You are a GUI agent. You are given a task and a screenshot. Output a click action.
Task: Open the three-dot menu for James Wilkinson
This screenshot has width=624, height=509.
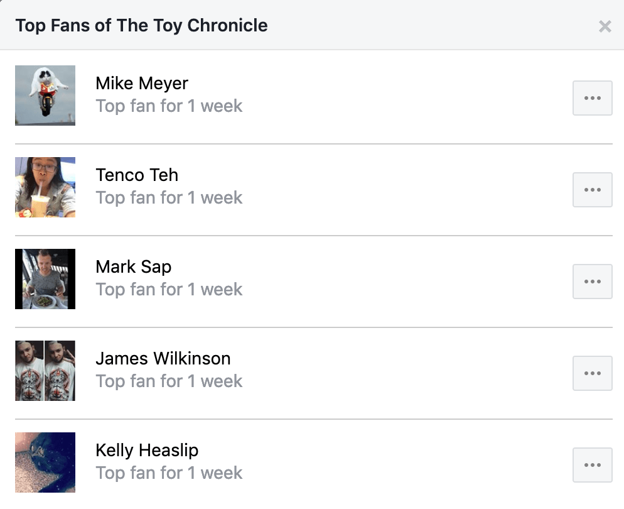coord(592,373)
